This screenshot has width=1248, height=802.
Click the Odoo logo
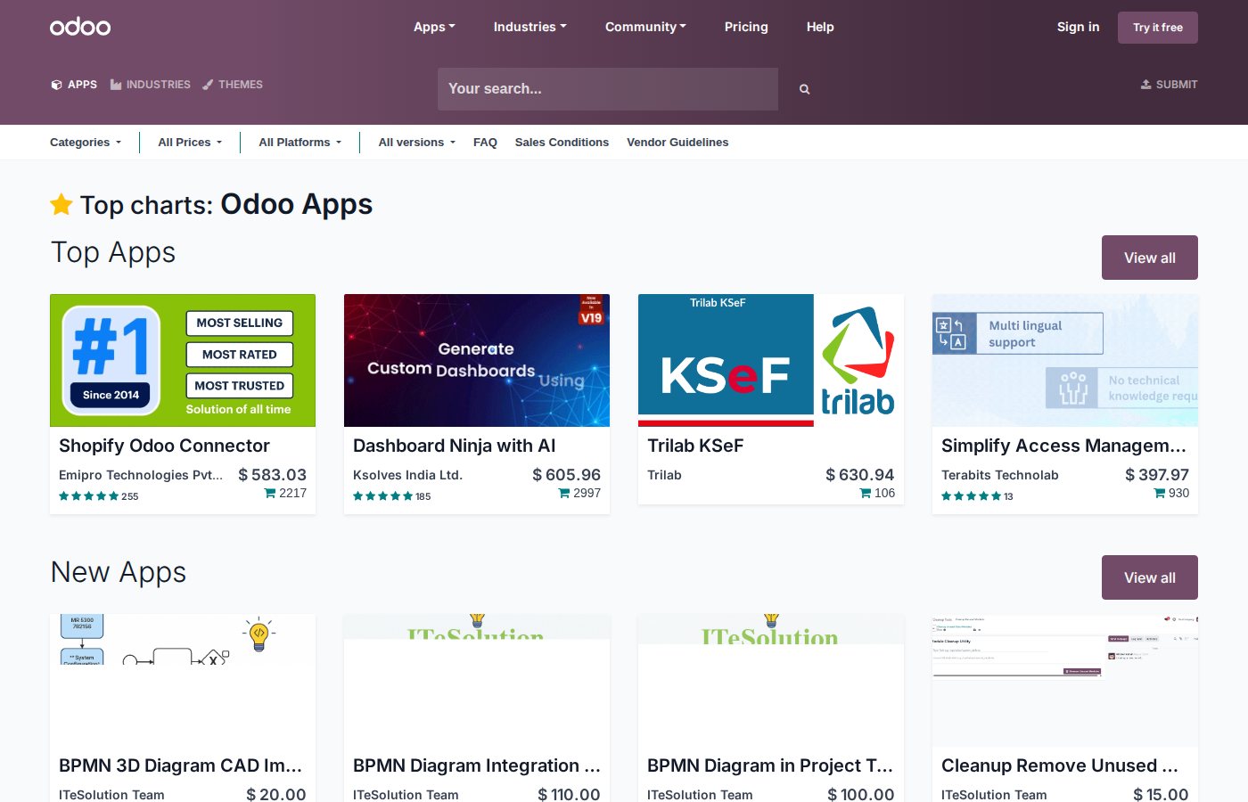click(x=80, y=27)
